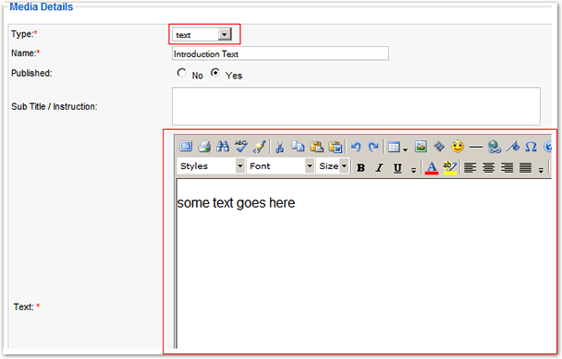Click the Name field Introduction Text
Screen dimensions: 562x359
click(x=280, y=54)
